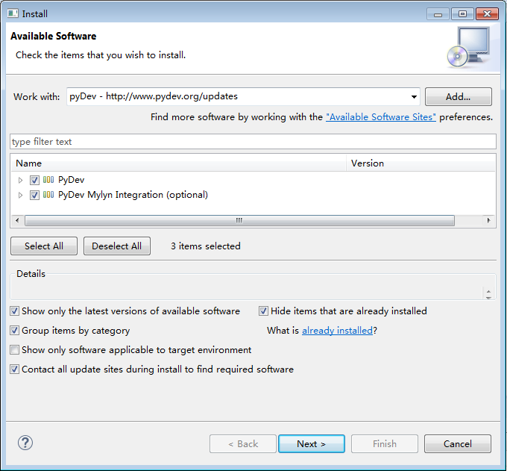507x471 pixels.
Task: Click the Next > button
Action: 312,444
